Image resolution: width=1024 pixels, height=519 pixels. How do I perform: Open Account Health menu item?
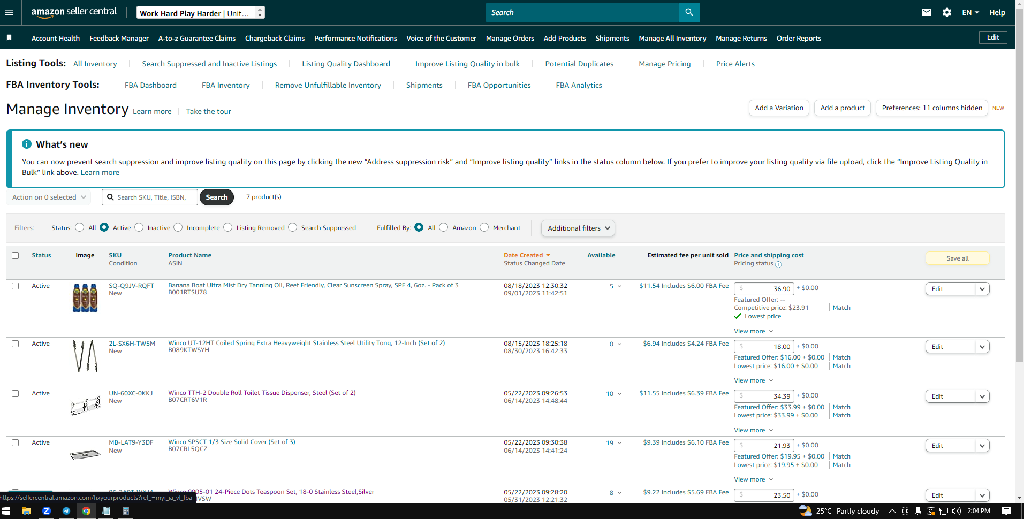[56, 38]
